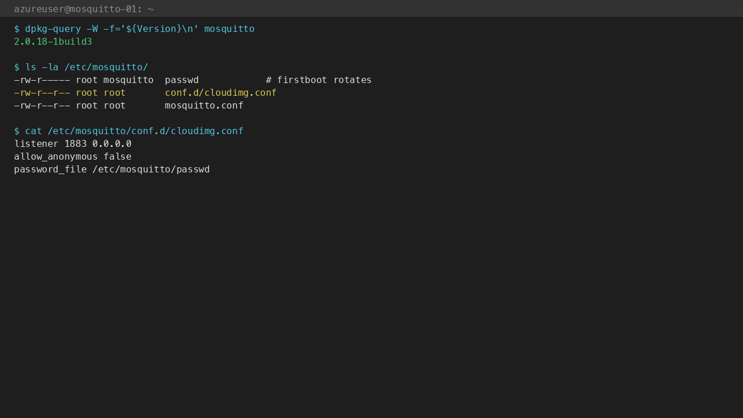Click the 'allow_anonymous false' line
The image size is (743, 418).
(73, 157)
